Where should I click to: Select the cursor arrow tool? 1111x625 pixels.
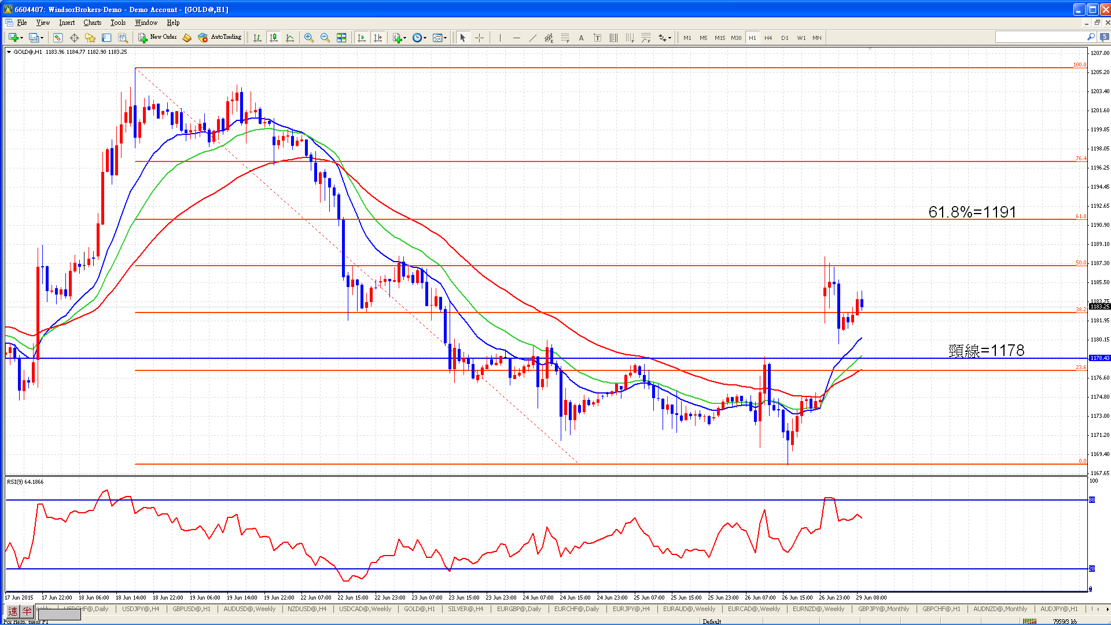(463, 38)
